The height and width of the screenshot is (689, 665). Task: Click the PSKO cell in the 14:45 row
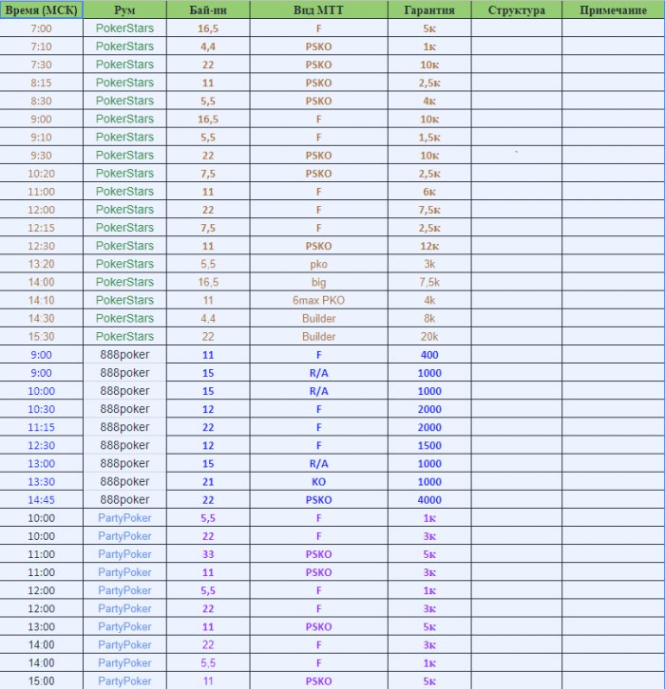pos(319,499)
